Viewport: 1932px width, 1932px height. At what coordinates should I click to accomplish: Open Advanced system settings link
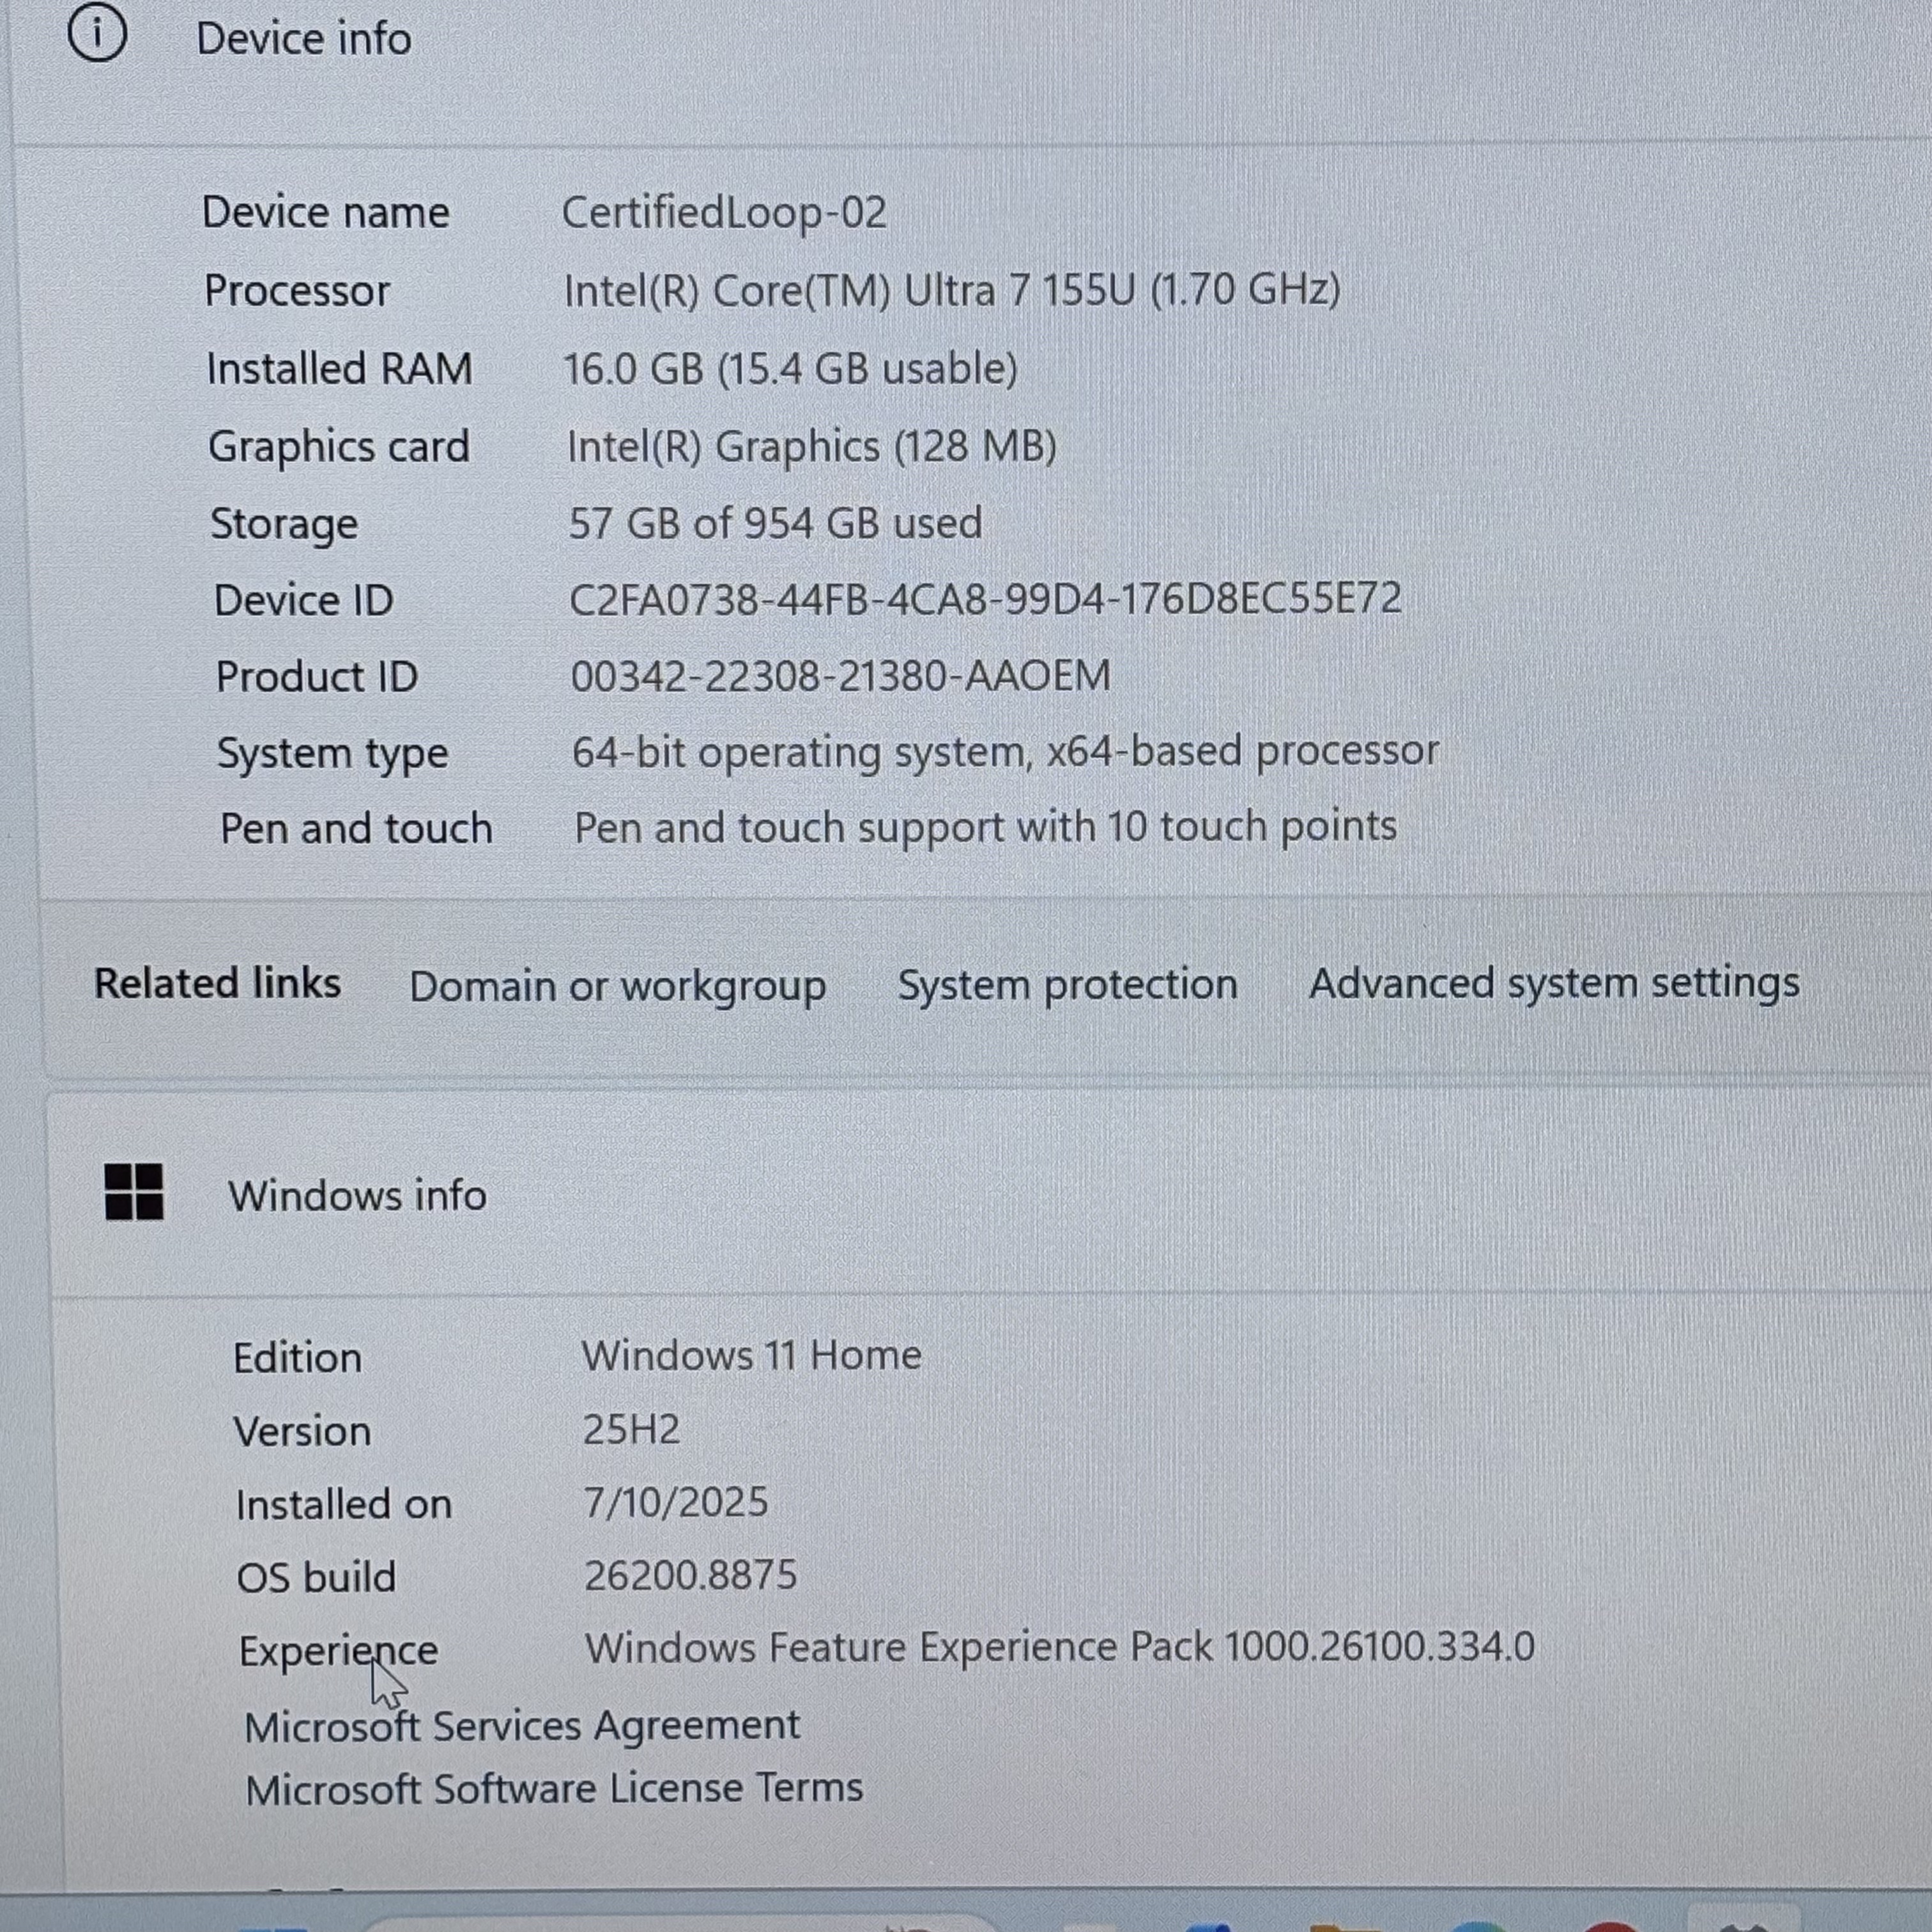pyautogui.click(x=1554, y=983)
